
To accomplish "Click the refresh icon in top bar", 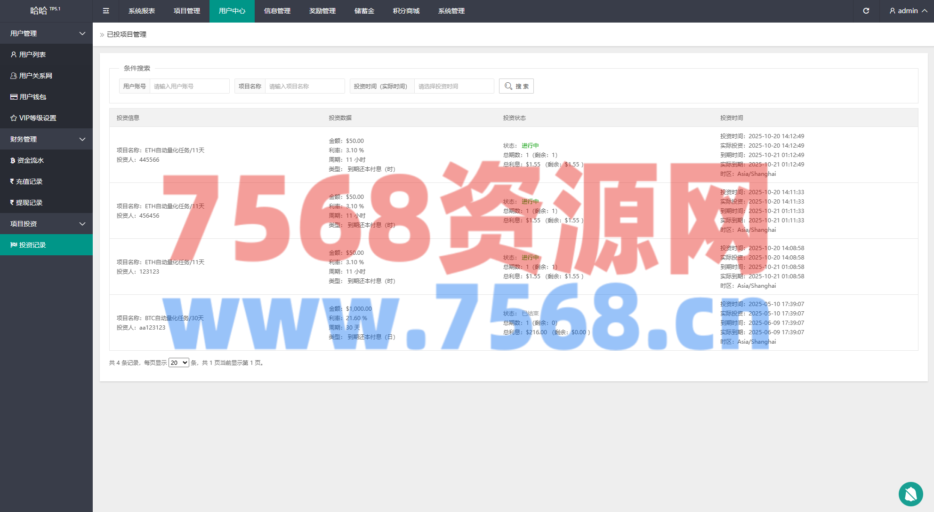I will tap(866, 11).
